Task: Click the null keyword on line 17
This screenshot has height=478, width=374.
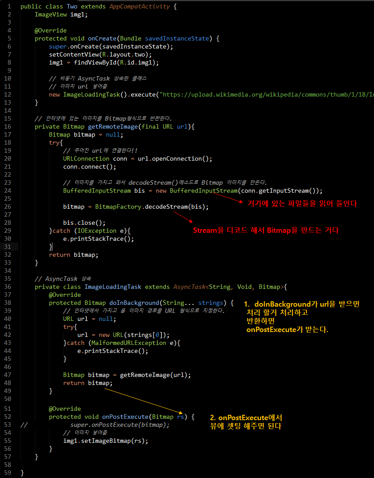Action: click(113, 135)
